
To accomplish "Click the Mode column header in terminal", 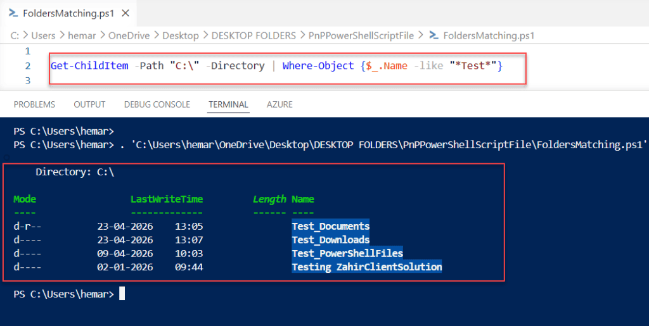I will pyautogui.click(x=25, y=199).
